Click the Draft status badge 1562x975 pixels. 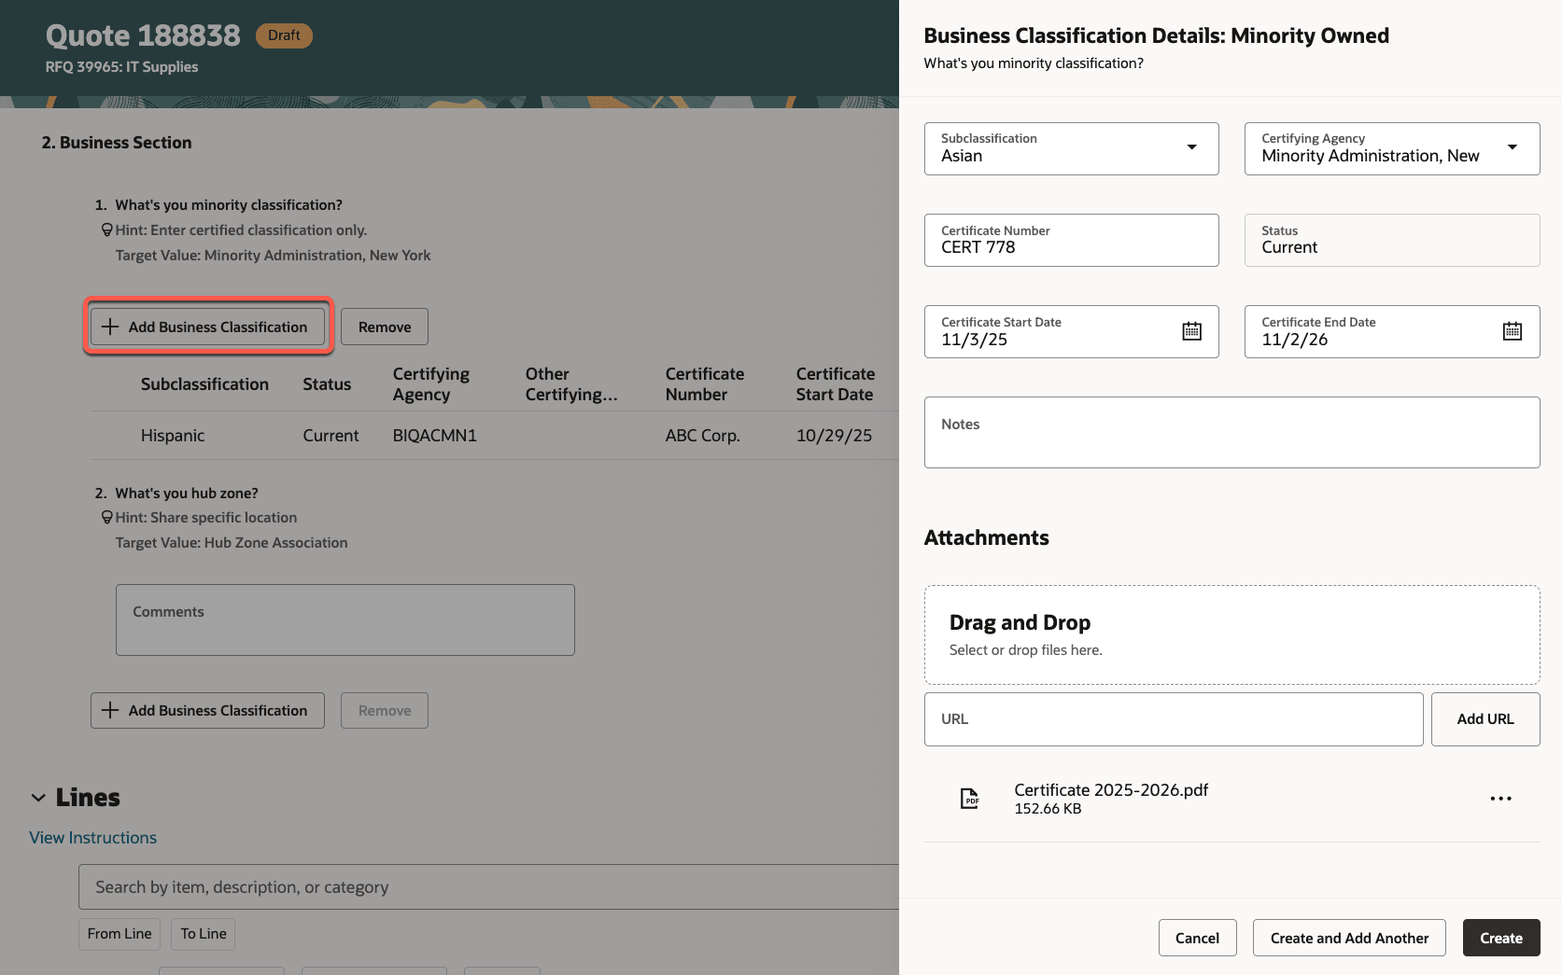click(284, 35)
